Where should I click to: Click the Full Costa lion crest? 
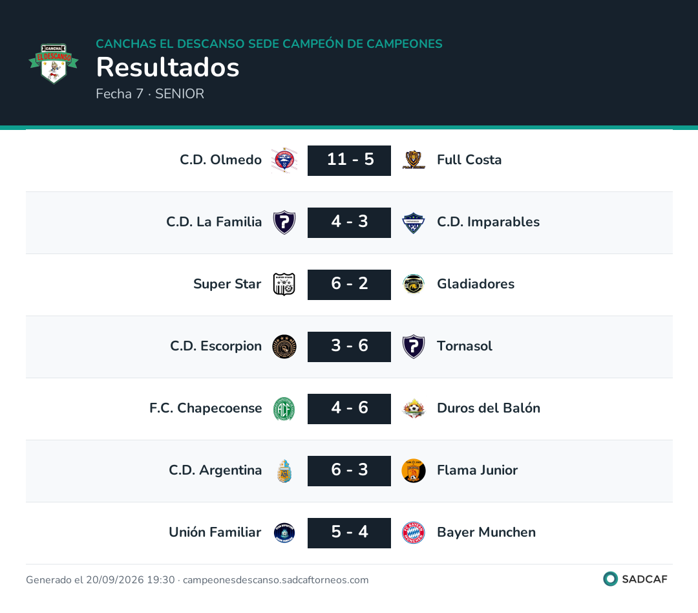pyautogui.click(x=414, y=160)
